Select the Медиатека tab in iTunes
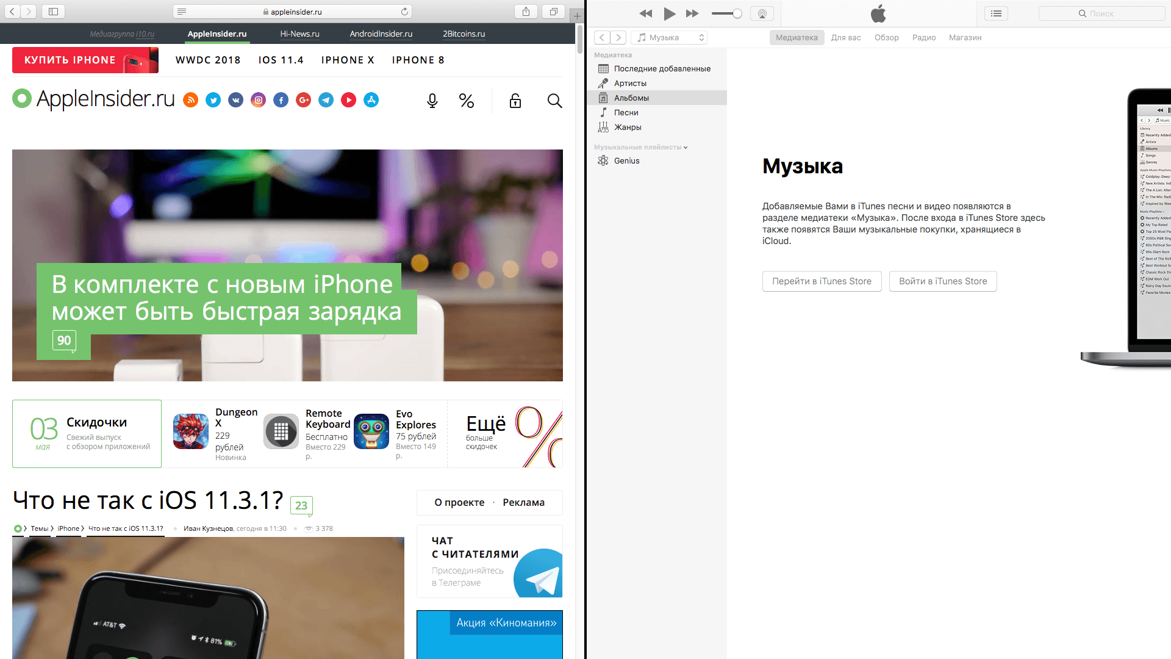The image size is (1171, 659). [797, 37]
